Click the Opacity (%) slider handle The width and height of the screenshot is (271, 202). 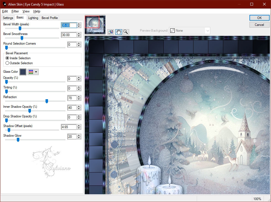[7, 82]
